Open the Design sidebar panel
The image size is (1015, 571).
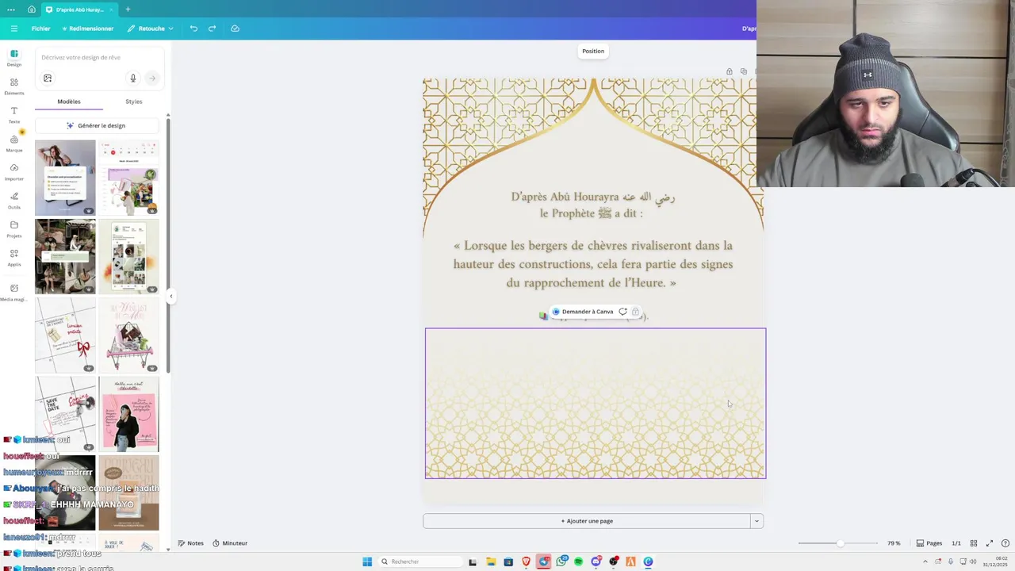point(14,58)
